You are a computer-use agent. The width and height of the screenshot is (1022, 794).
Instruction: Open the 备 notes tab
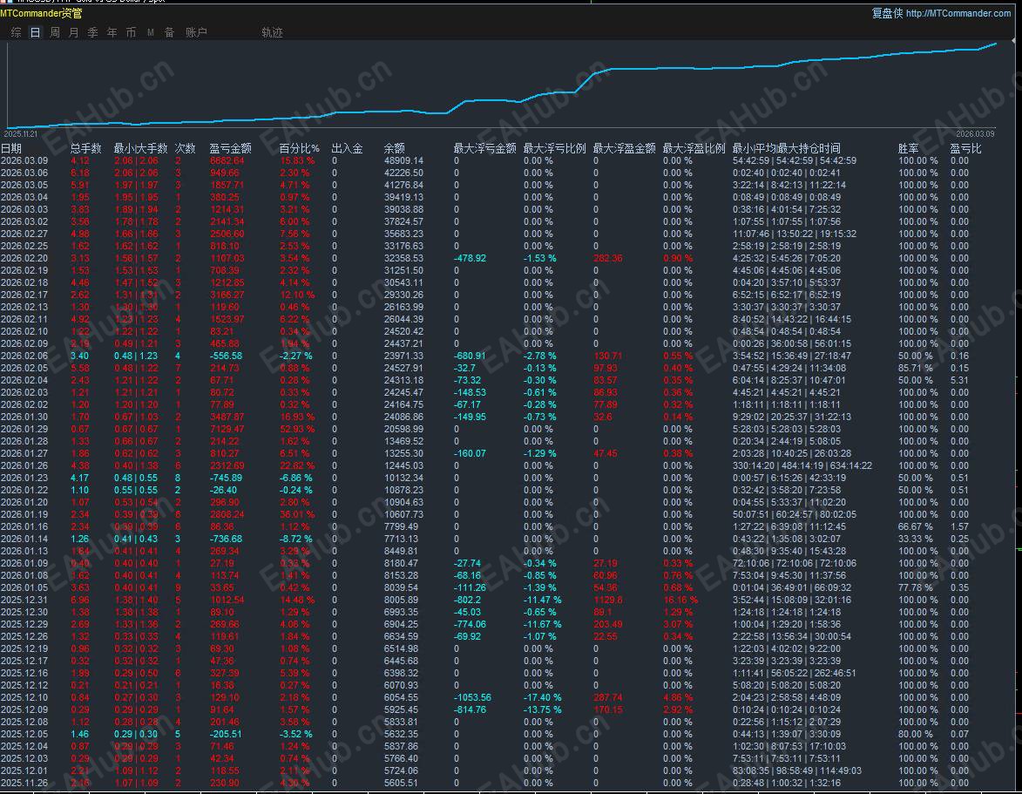click(170, 32)
